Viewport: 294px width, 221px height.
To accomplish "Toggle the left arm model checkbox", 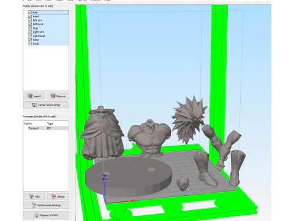I will click(30, 20).
